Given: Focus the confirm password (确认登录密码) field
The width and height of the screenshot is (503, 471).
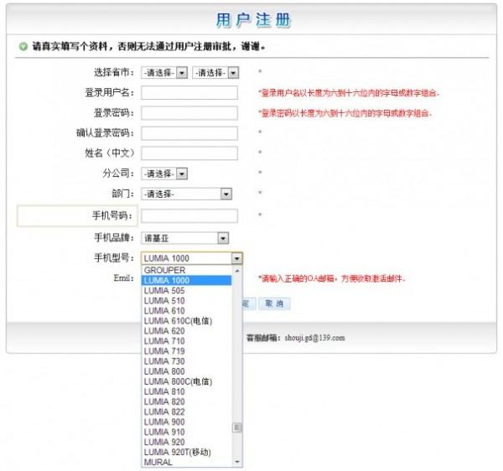Looking at the screenshot, I should tap(189, 133).
